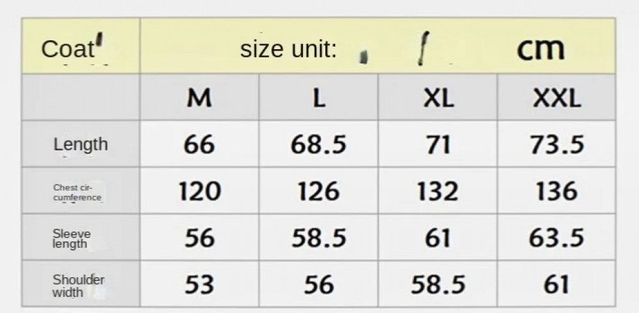Click the Sleeve length row label

coord(71,239)
